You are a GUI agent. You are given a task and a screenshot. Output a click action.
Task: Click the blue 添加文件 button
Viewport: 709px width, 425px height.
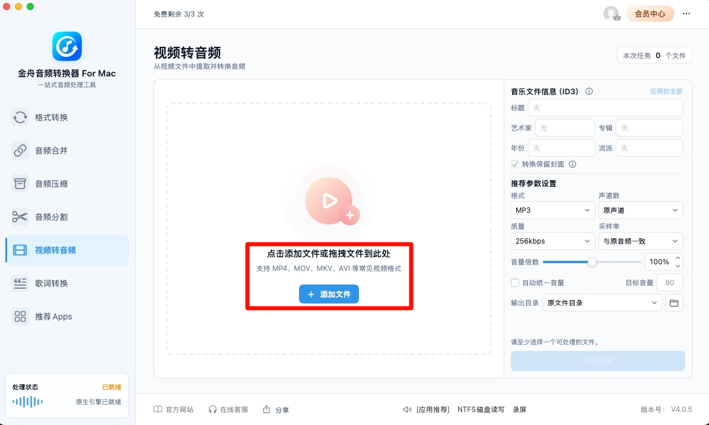(329, 294)
